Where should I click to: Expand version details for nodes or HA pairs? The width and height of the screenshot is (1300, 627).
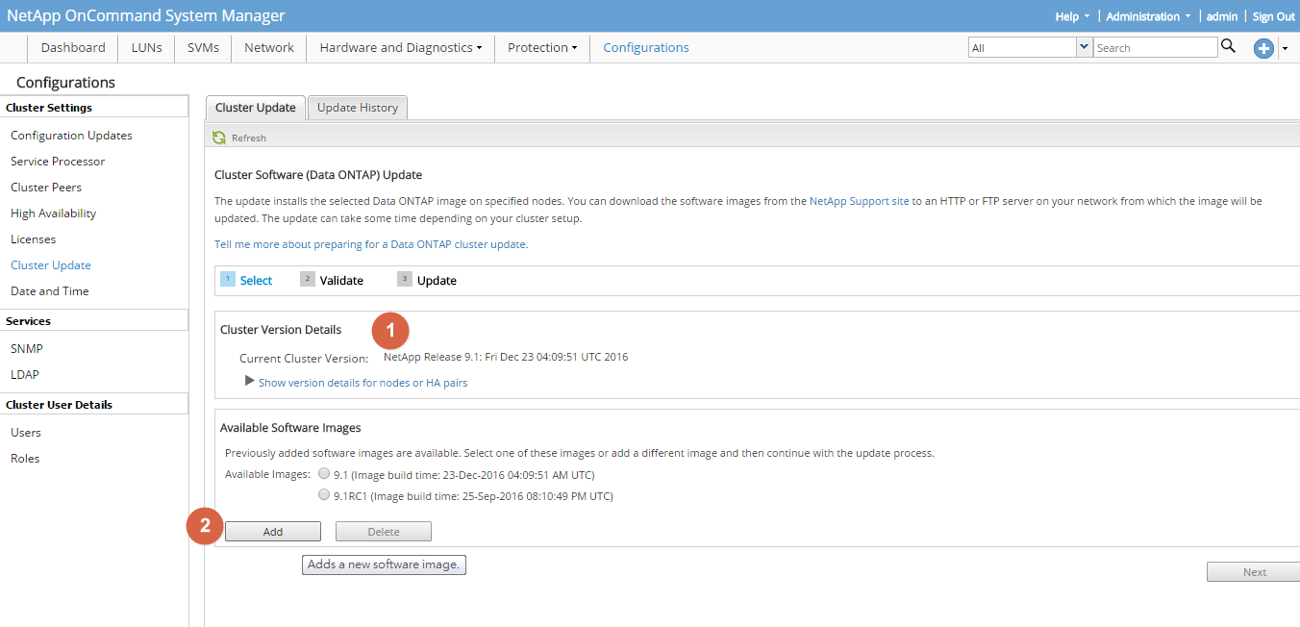362,382
